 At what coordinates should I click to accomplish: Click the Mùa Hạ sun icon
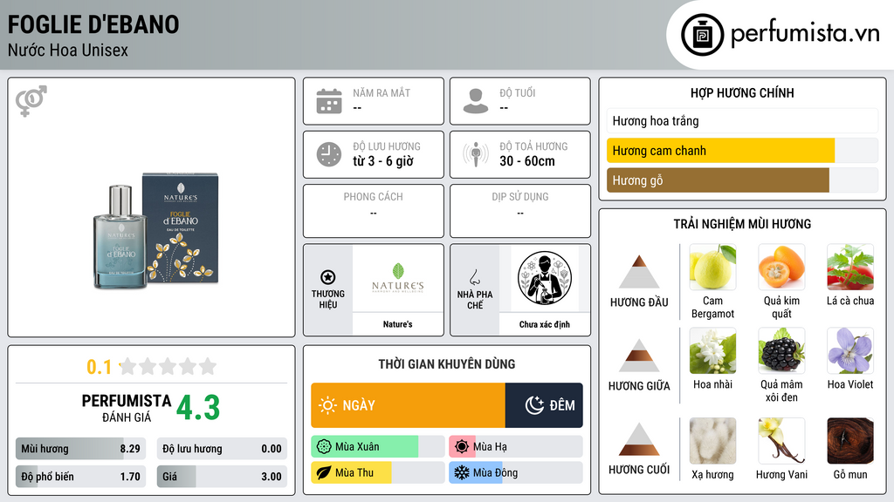click(x=462, y=447)
